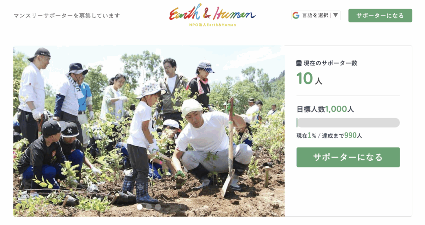This screenshot has width=425, height=225.
Task: Click the 現在のサポーター数 heading
Action: 330,63
